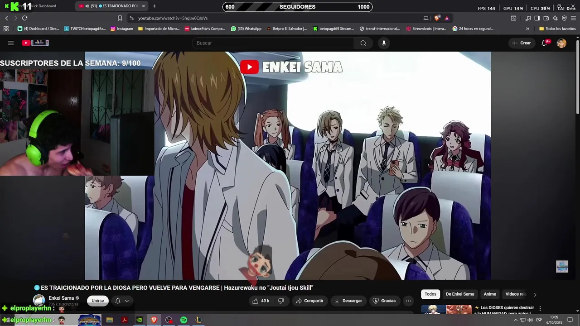
Task: Click the Buscar search field
Action: [x=273, y=43]
